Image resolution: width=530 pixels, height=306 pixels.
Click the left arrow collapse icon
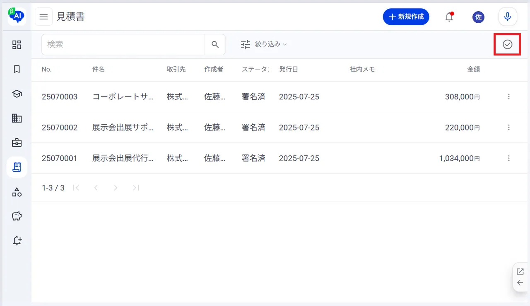(x=520, y=283)
